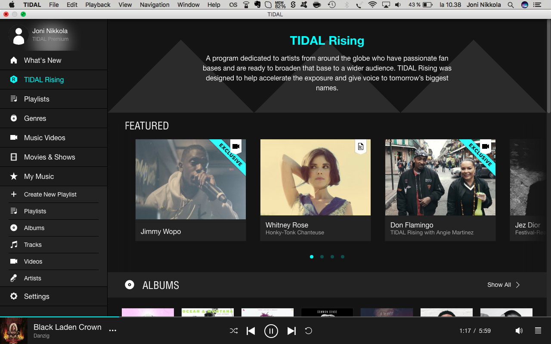Toggle repeat playback mode
Image resolution: width=551 pixels, height=344 pixels.
click(x=308, y=331)
